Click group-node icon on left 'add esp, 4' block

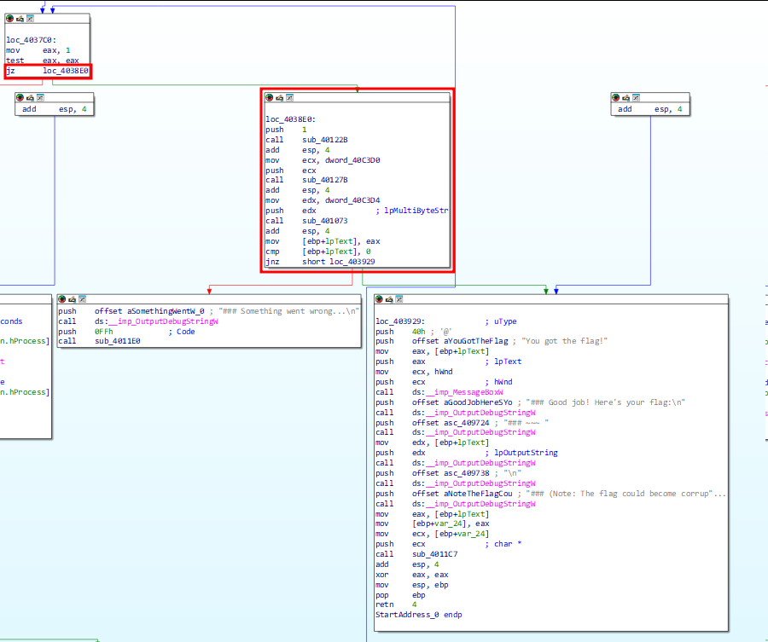[40, 98]
